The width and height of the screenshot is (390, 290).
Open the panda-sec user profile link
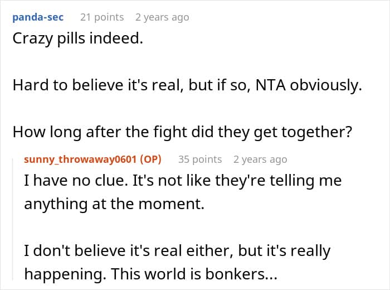pos(38,17)
